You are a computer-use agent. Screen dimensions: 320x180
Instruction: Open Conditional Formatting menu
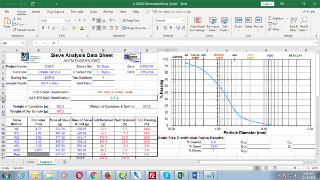(x=198, y=24)
